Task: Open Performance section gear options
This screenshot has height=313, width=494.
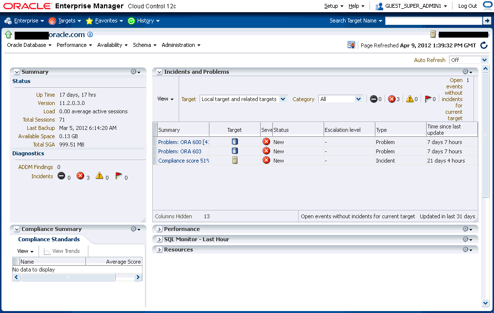Action: tap(468, 229)
